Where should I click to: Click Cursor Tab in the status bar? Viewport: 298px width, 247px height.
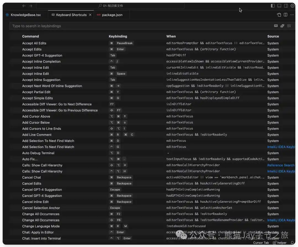click(261, 243)
